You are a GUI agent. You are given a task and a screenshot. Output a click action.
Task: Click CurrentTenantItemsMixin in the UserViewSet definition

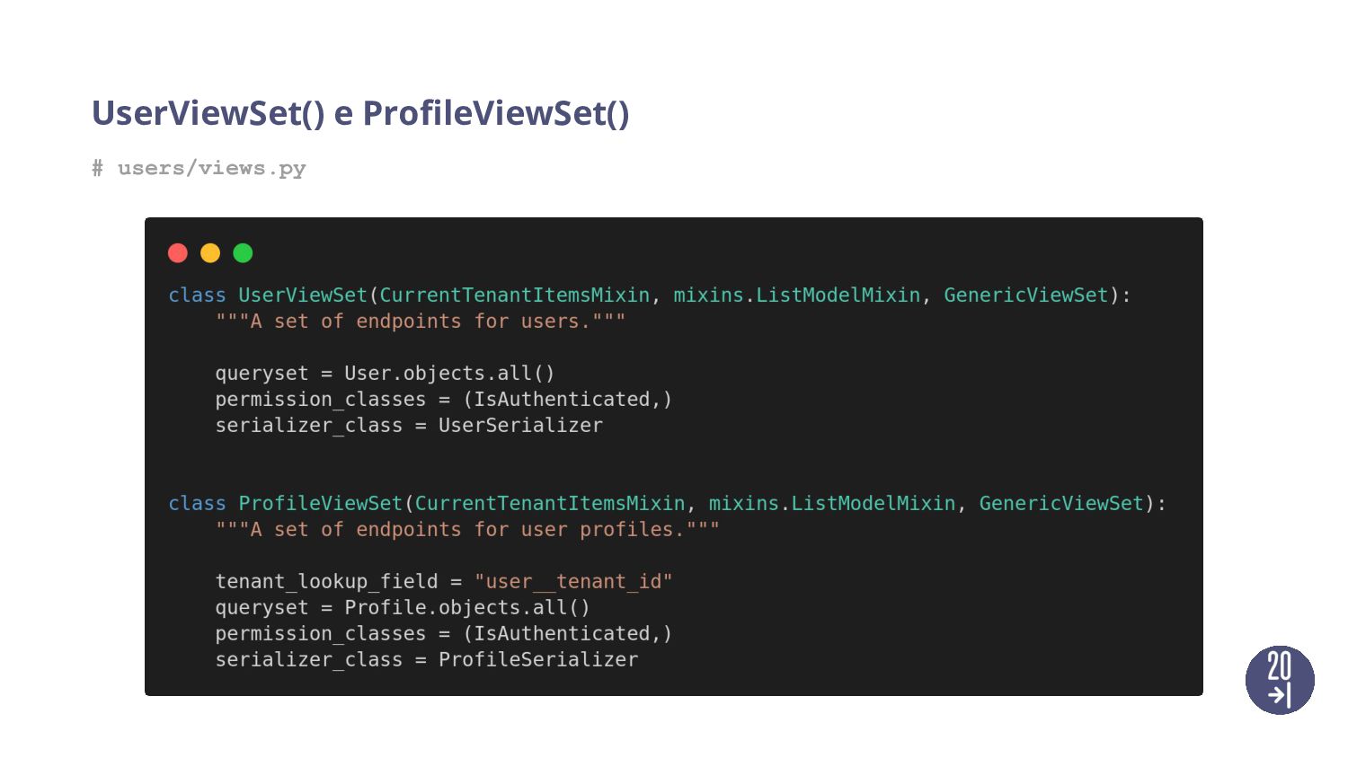pyautogui.click(x=515, y=295)
